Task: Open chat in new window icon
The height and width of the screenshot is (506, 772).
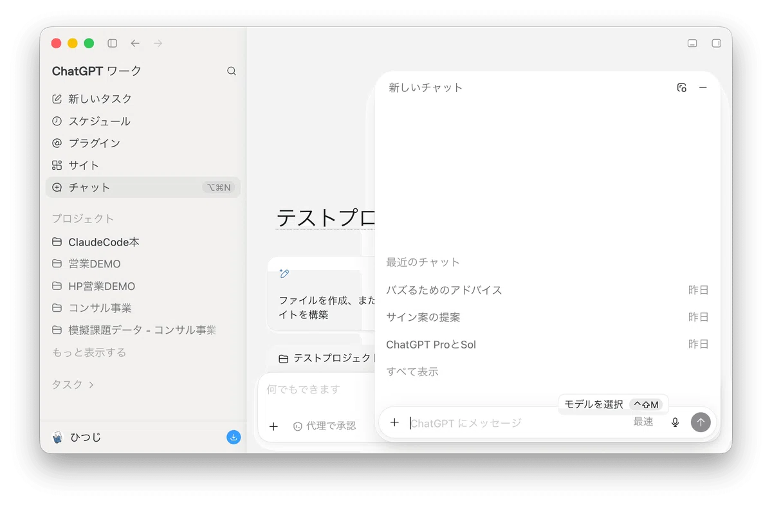Action: 682,87
